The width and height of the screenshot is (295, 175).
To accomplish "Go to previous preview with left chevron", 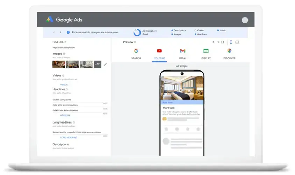I will coord(213,42).
